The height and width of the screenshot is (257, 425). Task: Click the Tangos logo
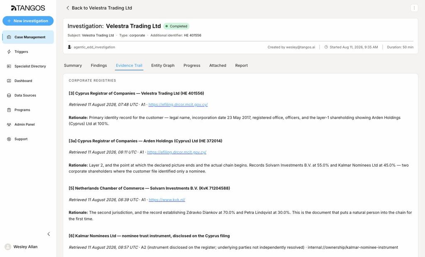tap(28, 8)
